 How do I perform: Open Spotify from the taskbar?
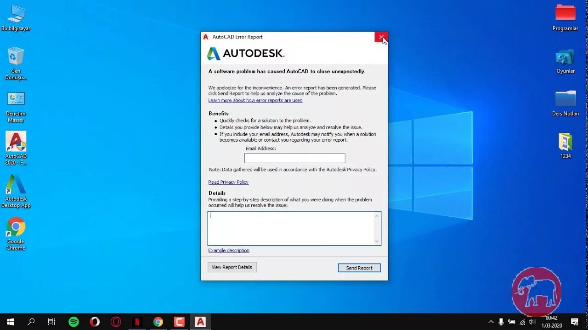tap(73, 322)
